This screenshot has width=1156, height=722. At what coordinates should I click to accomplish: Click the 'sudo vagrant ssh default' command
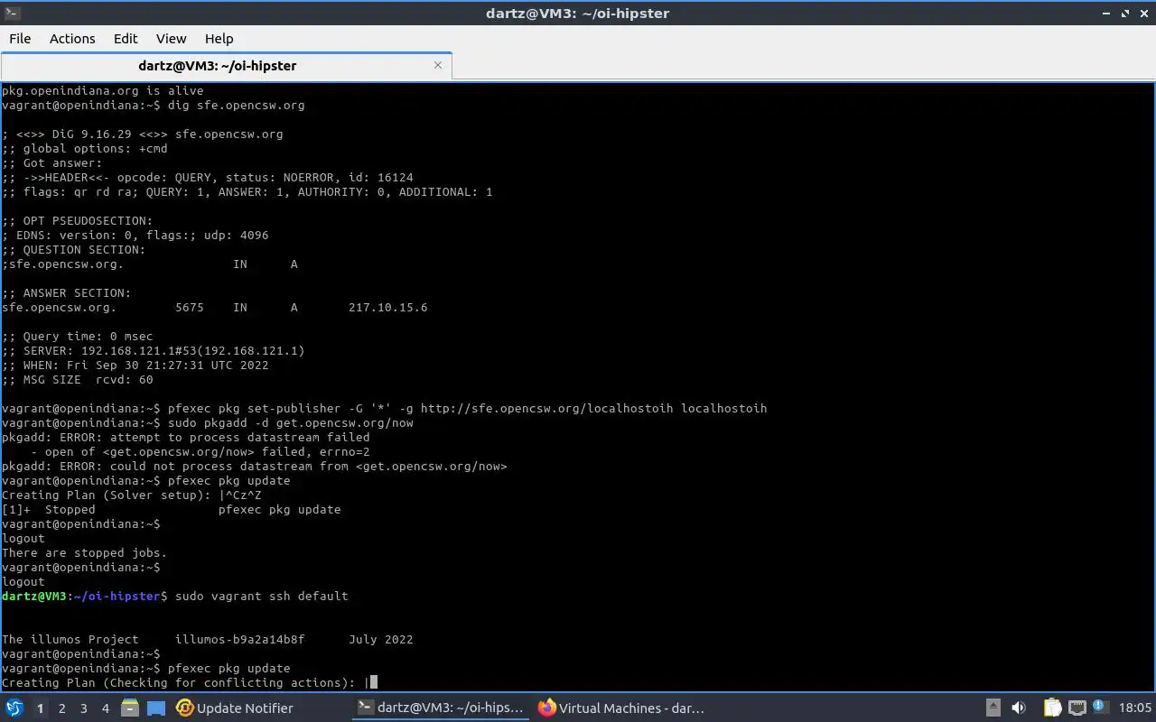pyautogui.click(x=261, y=596)
